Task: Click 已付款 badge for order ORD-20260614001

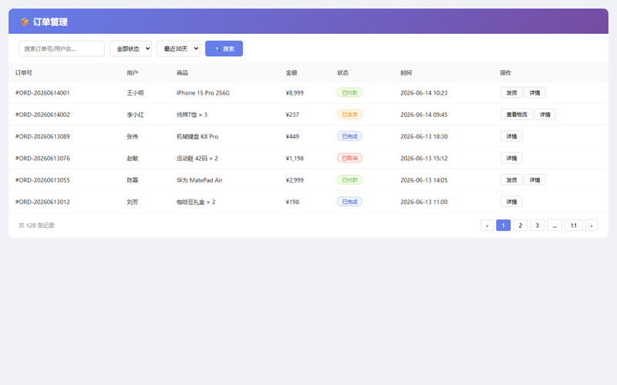Action: [349, 92]
